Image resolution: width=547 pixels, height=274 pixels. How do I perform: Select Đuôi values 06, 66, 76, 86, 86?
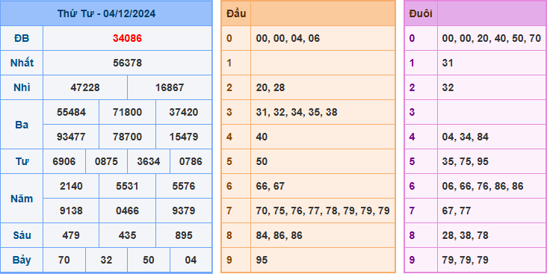(483, 186)
